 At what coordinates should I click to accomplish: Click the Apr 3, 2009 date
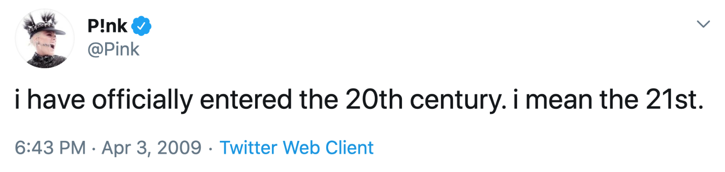coord(151,148)
